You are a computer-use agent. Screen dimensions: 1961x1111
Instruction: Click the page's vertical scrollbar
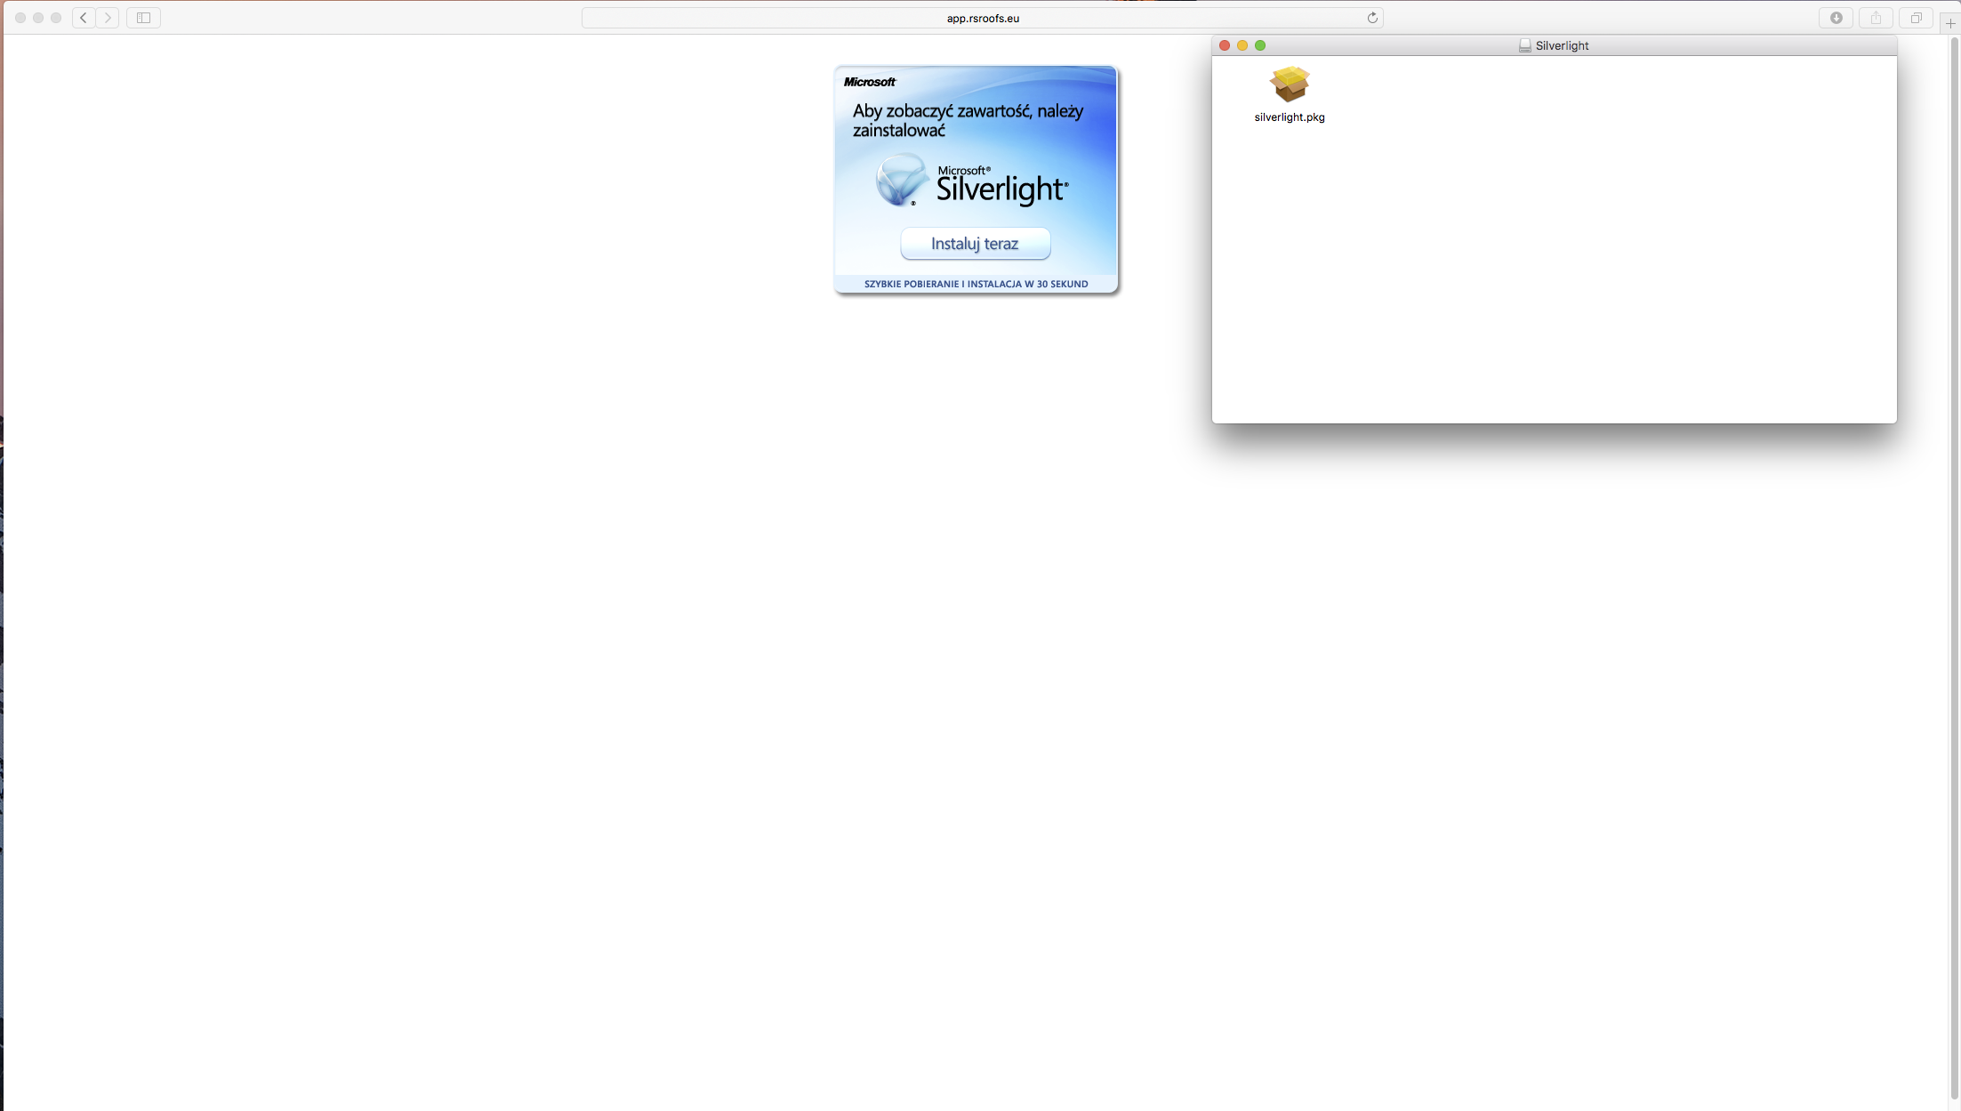(1954, 569)
